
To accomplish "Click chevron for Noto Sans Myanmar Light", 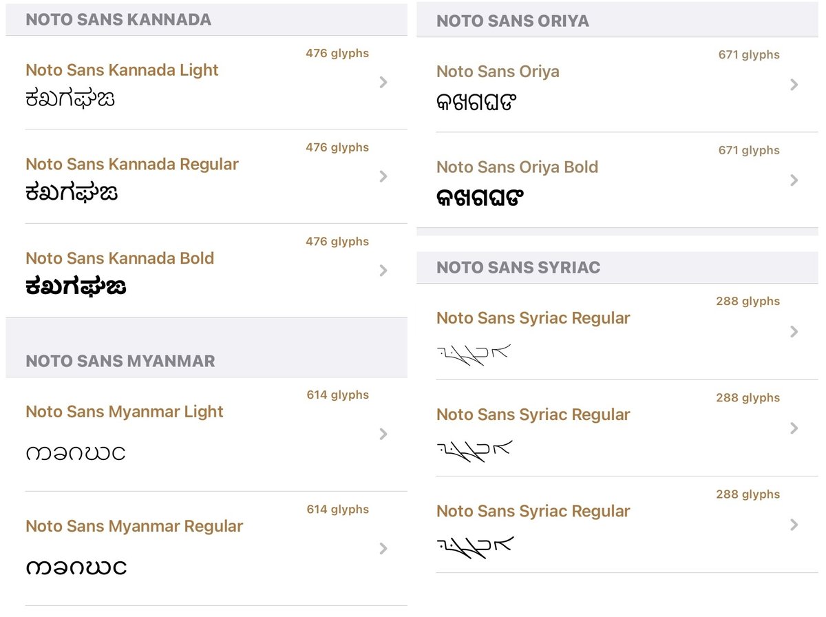I will click(x=383, y=434).
